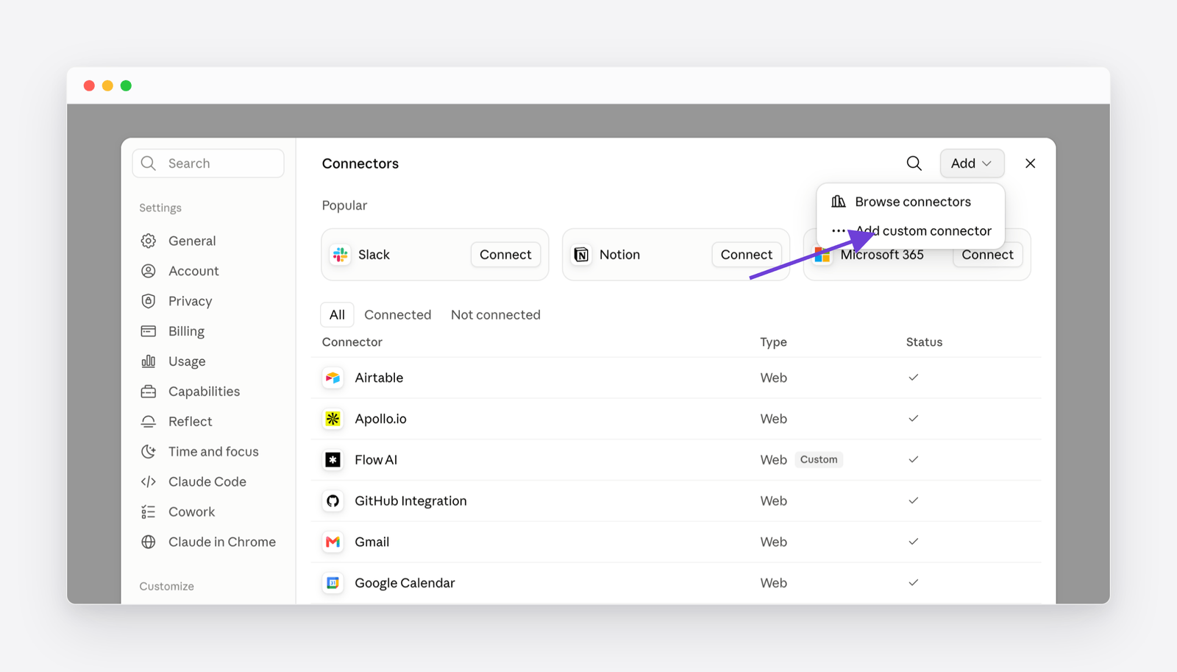Click the Apollo.io logo icon
1177x672 pixels.
point(333,419)
